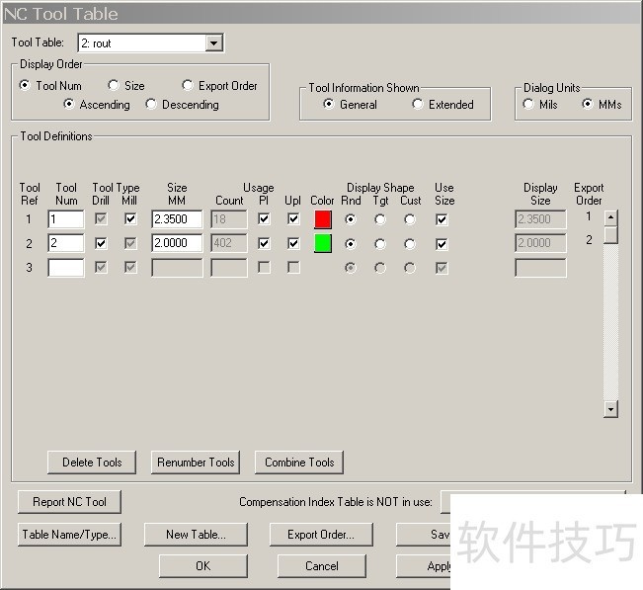The image size is (643, 590).
Task: Select the Size display order radio
Action: pos(115,86)
